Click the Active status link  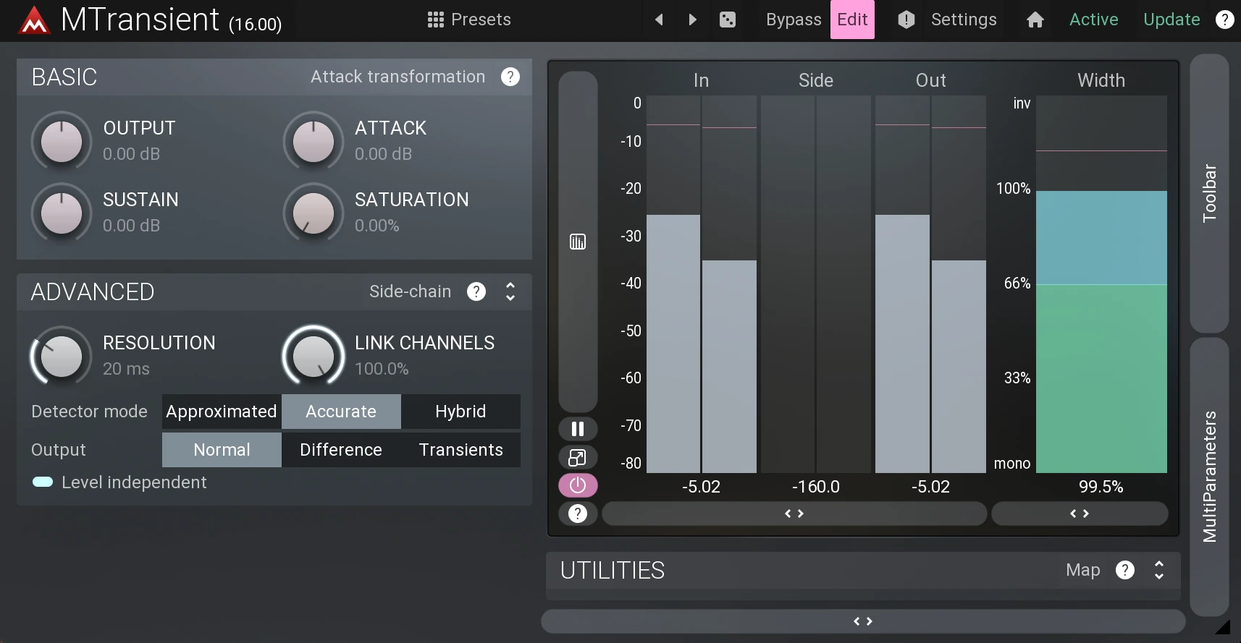click(x=1093, y=20)
